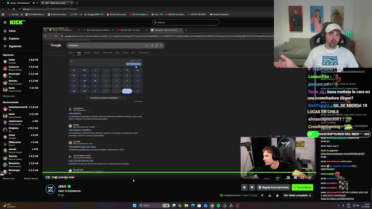Open File Explorer from taskbar
This screenshot has height=209, width=372.
coord(186,206)
